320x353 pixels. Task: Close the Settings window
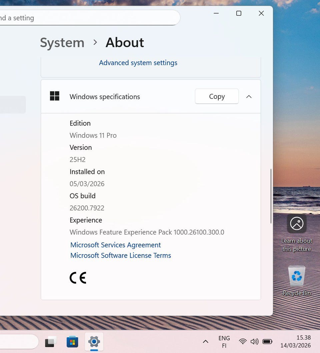pos(261,13)
